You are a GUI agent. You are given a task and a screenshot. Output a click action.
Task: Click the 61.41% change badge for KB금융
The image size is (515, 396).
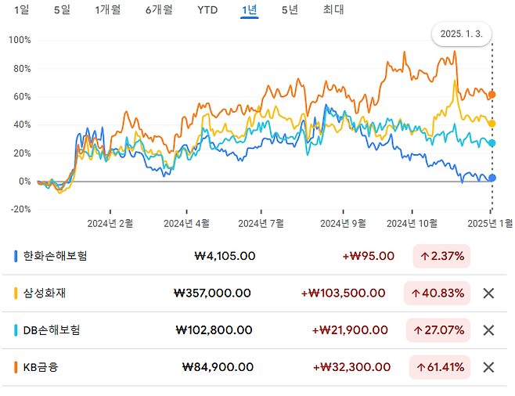(x=438, y=367)
